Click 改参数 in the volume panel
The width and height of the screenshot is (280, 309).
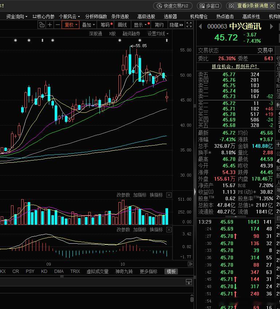click(x=123, y=195)
